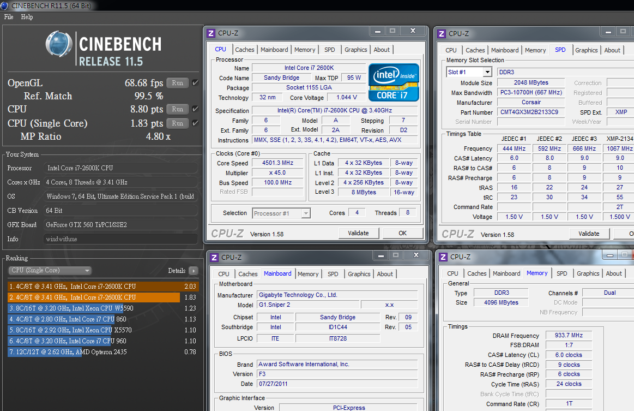Toggle the CPU (Single Core) test checkbox
This screenshot has width=634, height=411.
(195, 123)
